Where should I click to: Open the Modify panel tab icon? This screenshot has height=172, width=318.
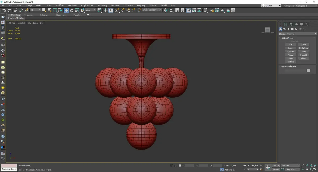click(285, 24)
